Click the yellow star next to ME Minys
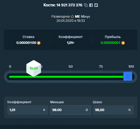140x129 pixels. (72, 17)
